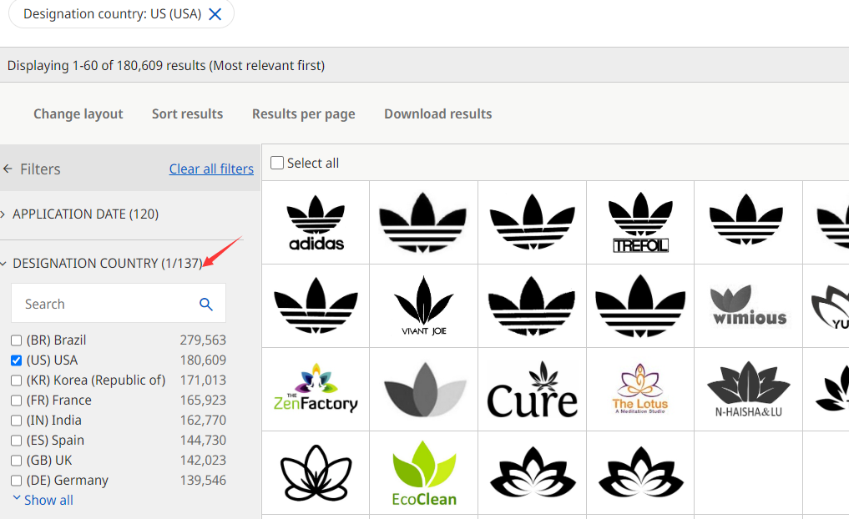
Task: Select the VIVANT JOIE logo thumbnail
Action: coord(424,306)
